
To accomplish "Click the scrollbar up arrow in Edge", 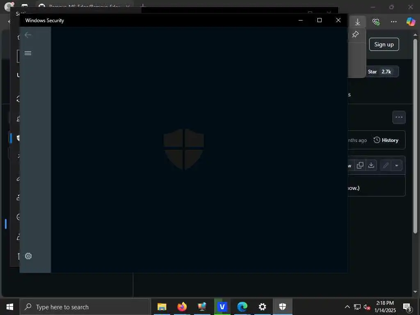I will [415, 35].
